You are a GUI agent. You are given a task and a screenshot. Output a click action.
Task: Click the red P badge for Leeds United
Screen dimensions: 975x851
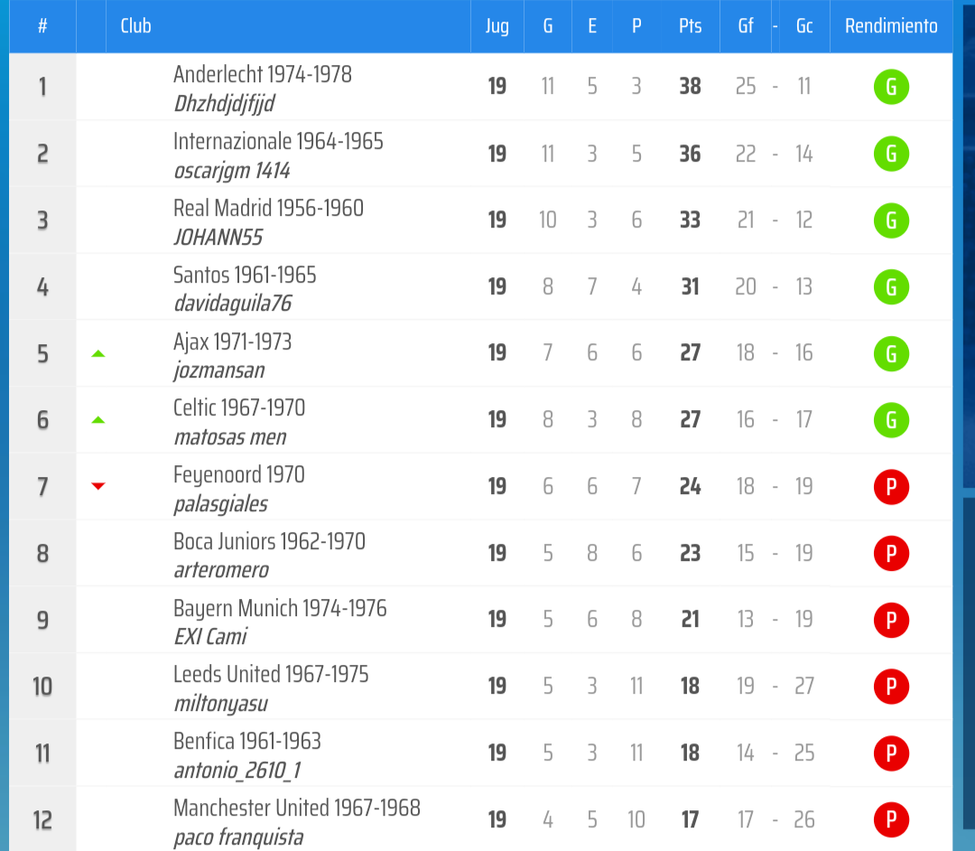coord(891,687)
